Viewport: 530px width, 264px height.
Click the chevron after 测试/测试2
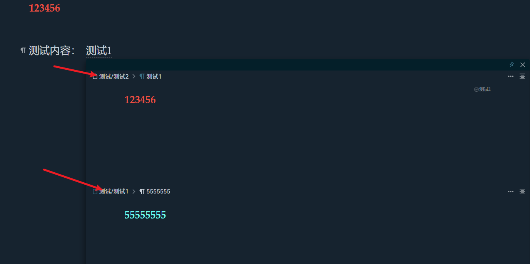pyautogui.click(x=134, y=76)
